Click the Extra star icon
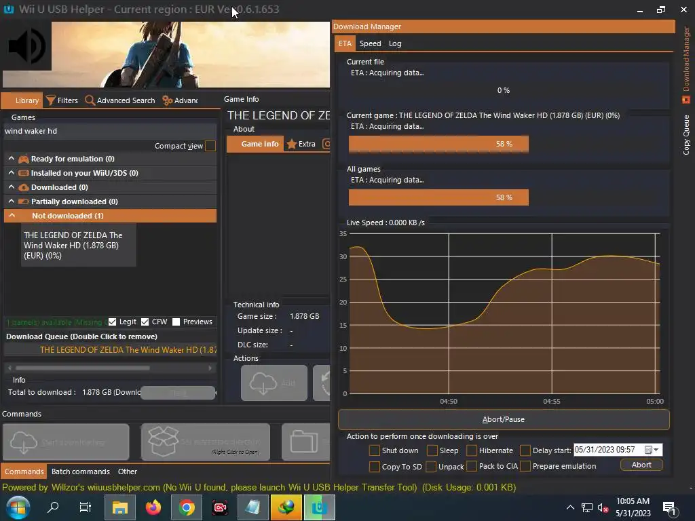 (292, 144)
